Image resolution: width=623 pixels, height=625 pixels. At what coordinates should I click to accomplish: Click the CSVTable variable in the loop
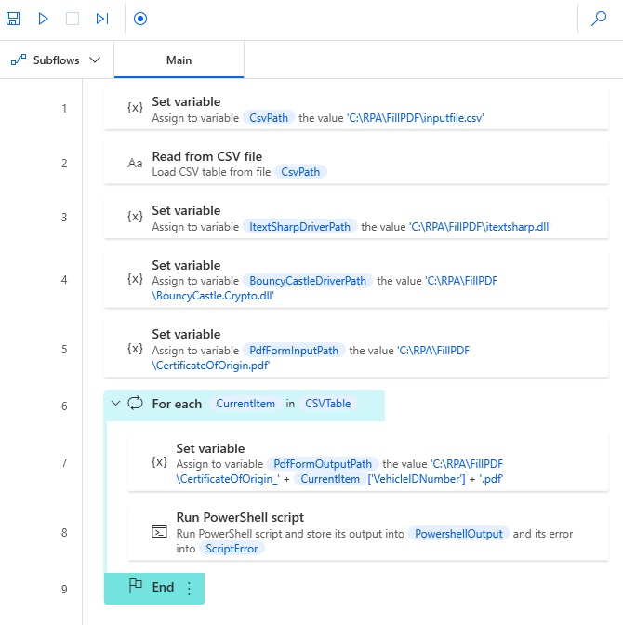[327, 404]
